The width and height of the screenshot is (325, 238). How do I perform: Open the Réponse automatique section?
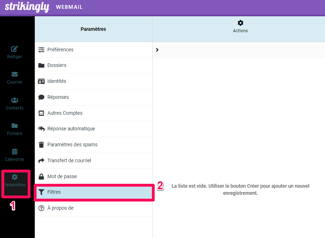tap(93, 129)
